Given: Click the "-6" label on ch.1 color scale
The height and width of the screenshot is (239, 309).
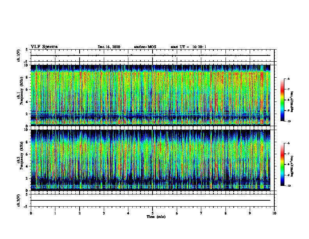Looking at the screenshot, I should click(288, 79).
